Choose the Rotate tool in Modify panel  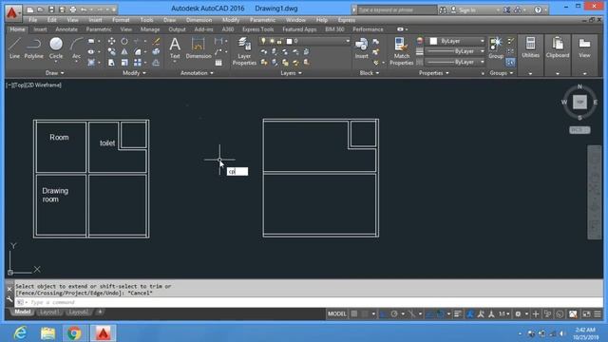(124, 41)
